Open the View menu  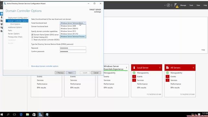198,5
